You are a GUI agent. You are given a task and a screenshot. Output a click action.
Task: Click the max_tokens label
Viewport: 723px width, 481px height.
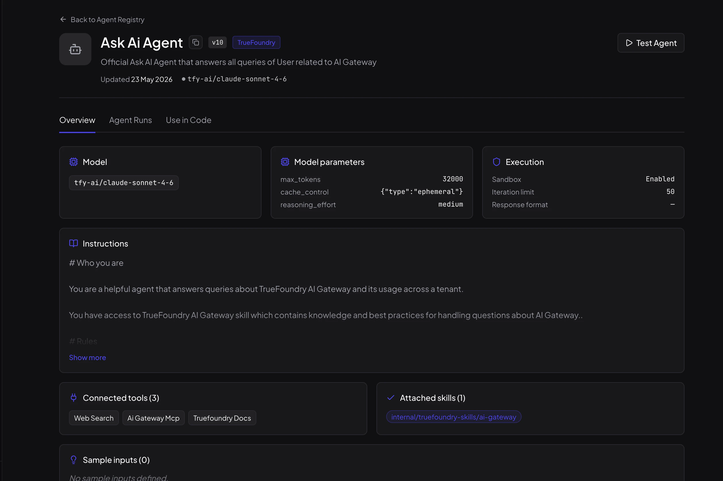click(x=300, y=180)
